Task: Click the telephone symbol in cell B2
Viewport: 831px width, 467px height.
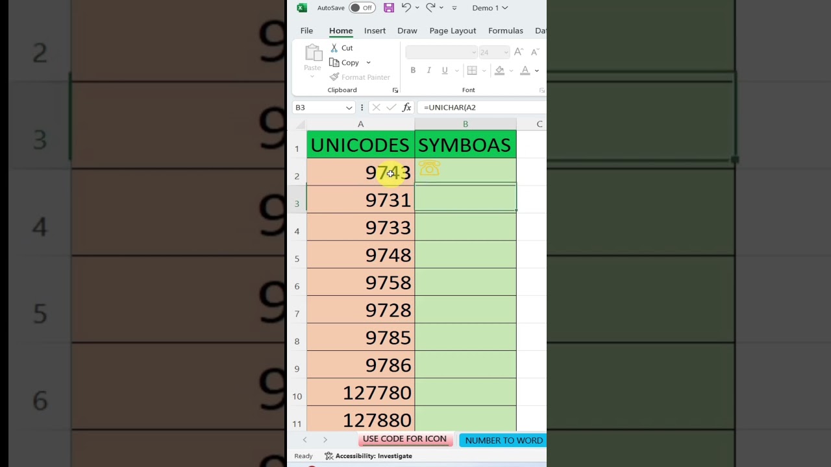Action: pos(429,169)
